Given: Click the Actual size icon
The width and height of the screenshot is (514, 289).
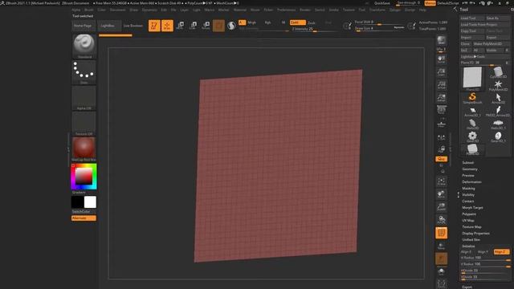Looking at the screenshot, I should click(442, 85).
